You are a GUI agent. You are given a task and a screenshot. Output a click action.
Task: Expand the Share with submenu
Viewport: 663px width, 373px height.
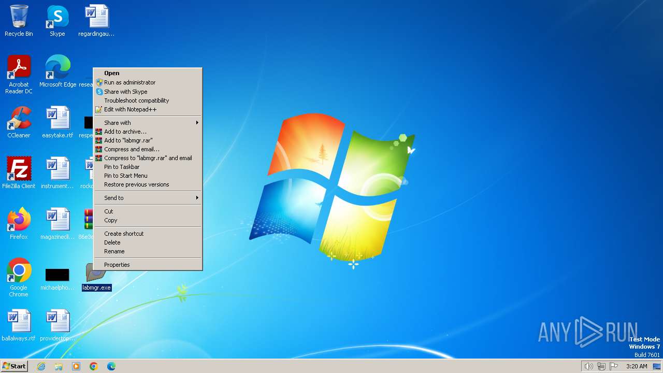(x=148, y=123)
